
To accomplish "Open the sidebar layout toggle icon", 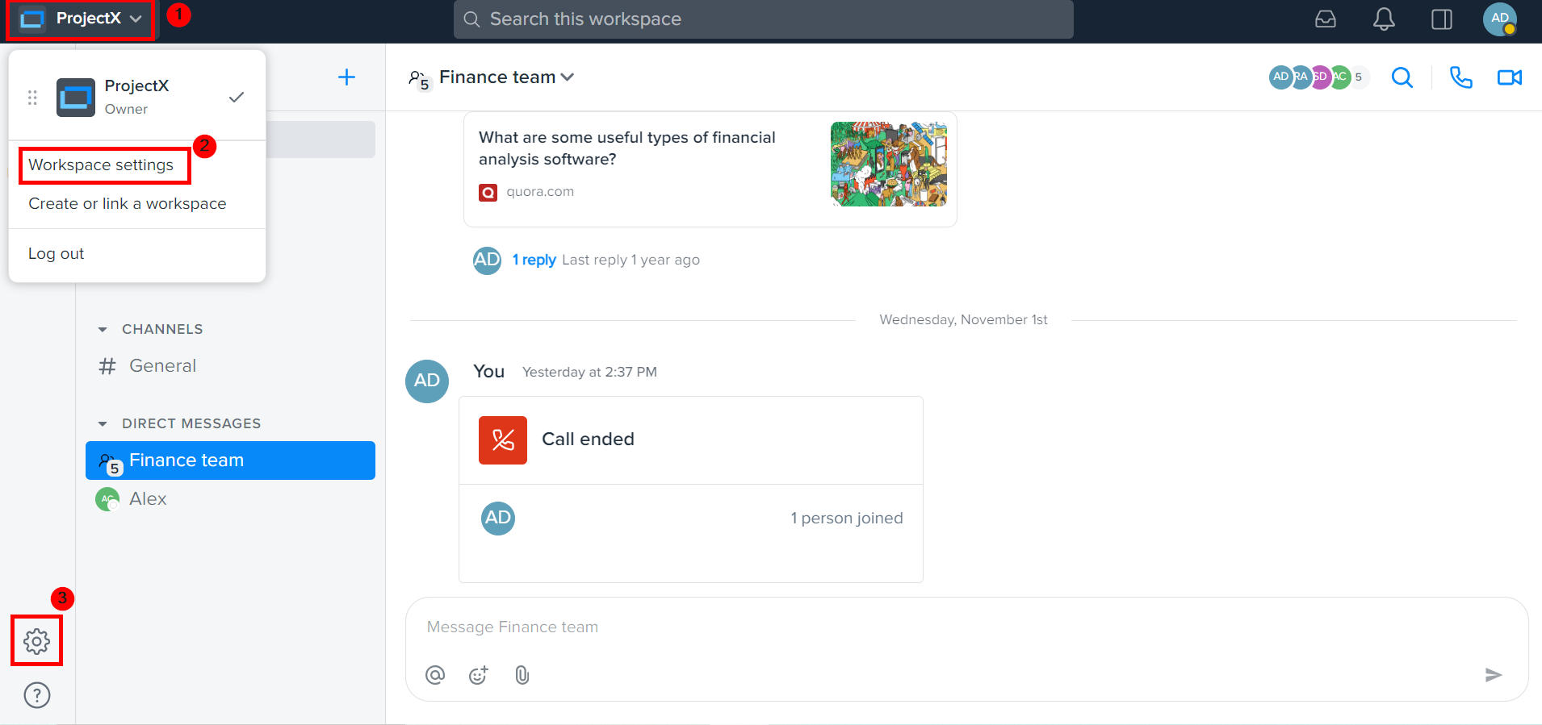I will click(x=1442, y=19).
